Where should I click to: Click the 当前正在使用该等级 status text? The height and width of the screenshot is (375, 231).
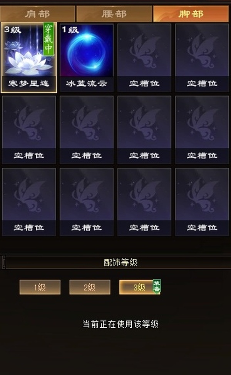pos(121,324)
